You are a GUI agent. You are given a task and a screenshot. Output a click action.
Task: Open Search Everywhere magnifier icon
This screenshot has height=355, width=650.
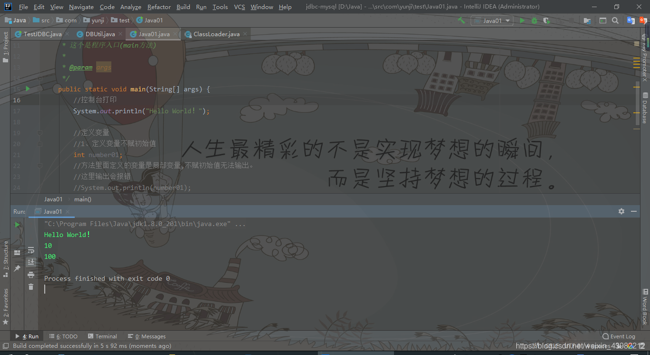coord(615,20)
